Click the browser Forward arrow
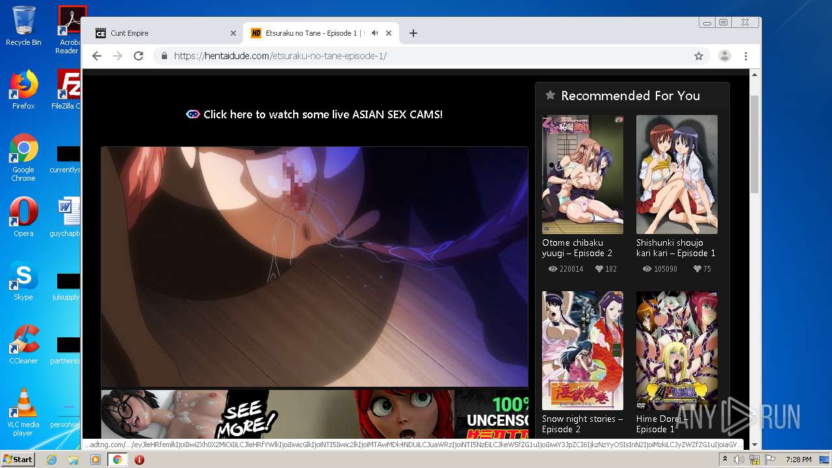The width and height of the screenshot is (832, 468). click(x=118, y=56)
